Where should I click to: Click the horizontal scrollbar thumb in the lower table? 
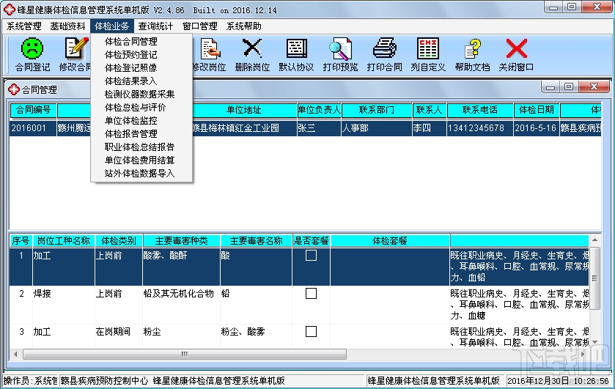coord(184,354)
